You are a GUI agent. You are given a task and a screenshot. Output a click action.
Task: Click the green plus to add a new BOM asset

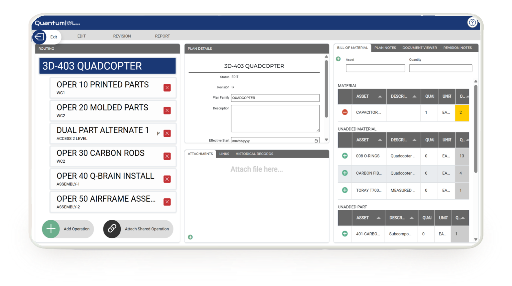[338, 59]
